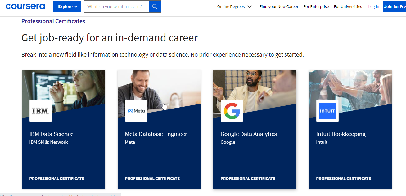Click the Intuit logo icon
Viewport: 406px width, 196px height.
[x=327, y=111]
